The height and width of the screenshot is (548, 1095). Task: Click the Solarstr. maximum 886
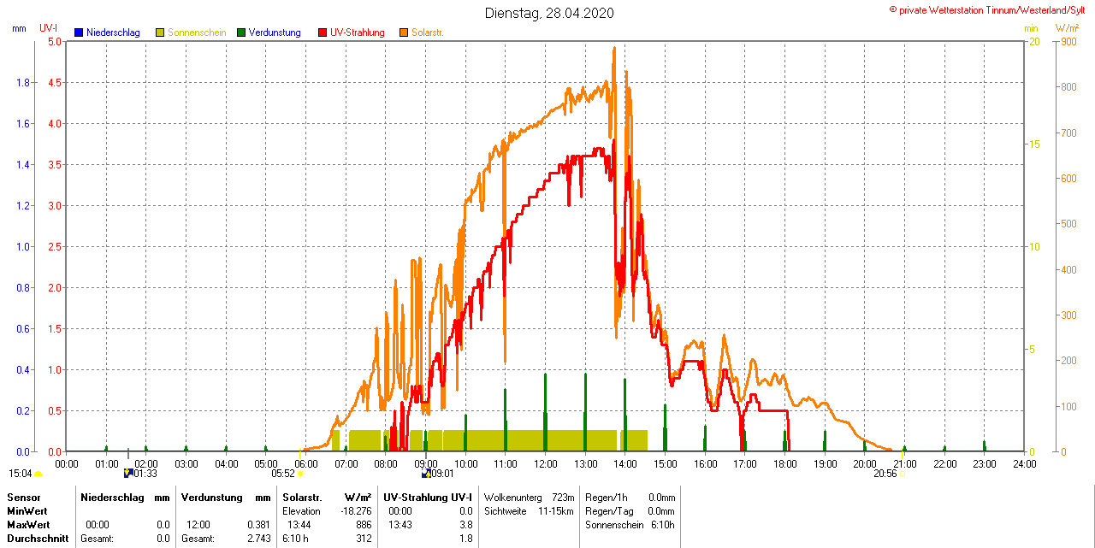click(x=364, y=525)
